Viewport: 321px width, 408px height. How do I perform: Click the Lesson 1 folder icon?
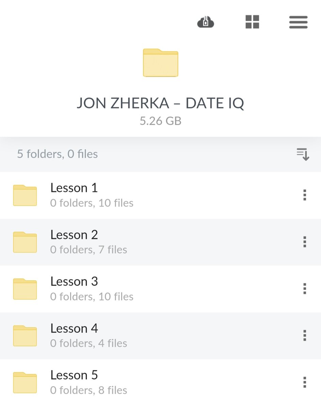[x=25, y=195]
